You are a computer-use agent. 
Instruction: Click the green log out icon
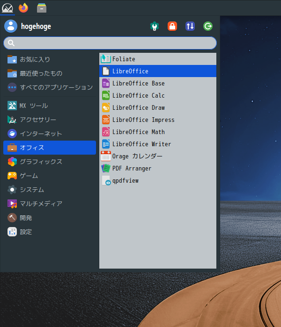(x=208, y=26)
